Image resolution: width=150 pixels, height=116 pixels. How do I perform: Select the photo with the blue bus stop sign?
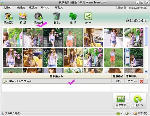pyautogui.click(x=134, y=58)
